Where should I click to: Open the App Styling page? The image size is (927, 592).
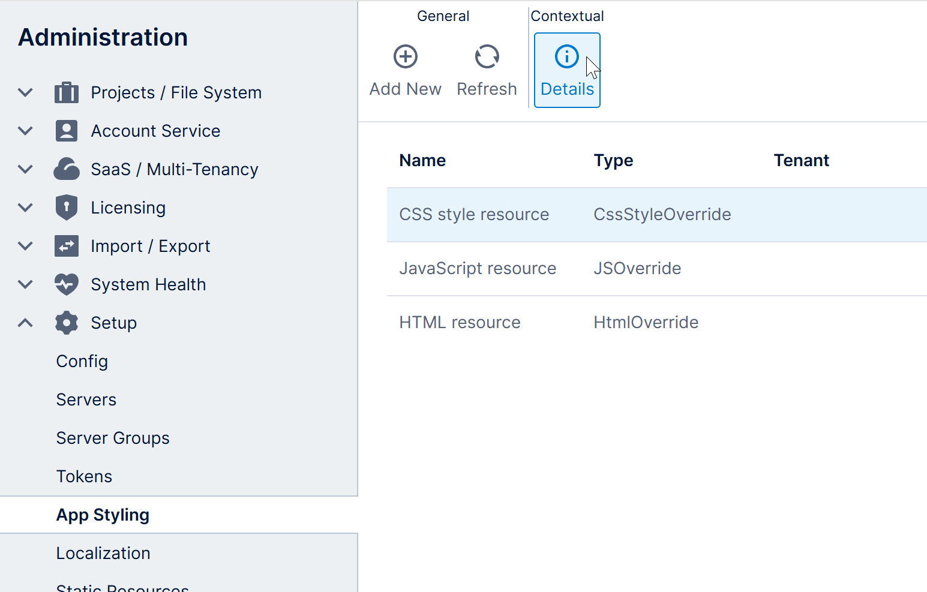click(103, 515)
